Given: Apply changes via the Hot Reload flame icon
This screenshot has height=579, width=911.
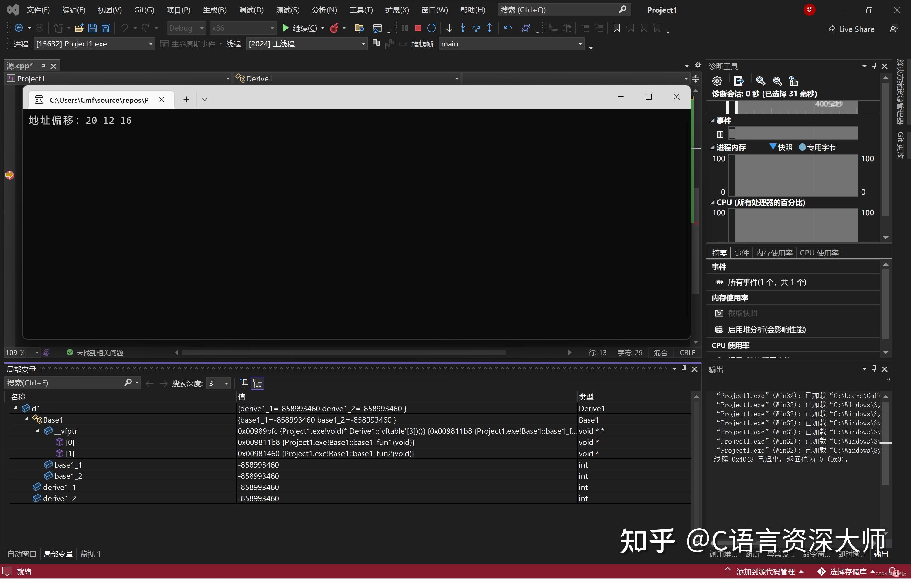Looking at the screenshot, I should tap(334, 28).
